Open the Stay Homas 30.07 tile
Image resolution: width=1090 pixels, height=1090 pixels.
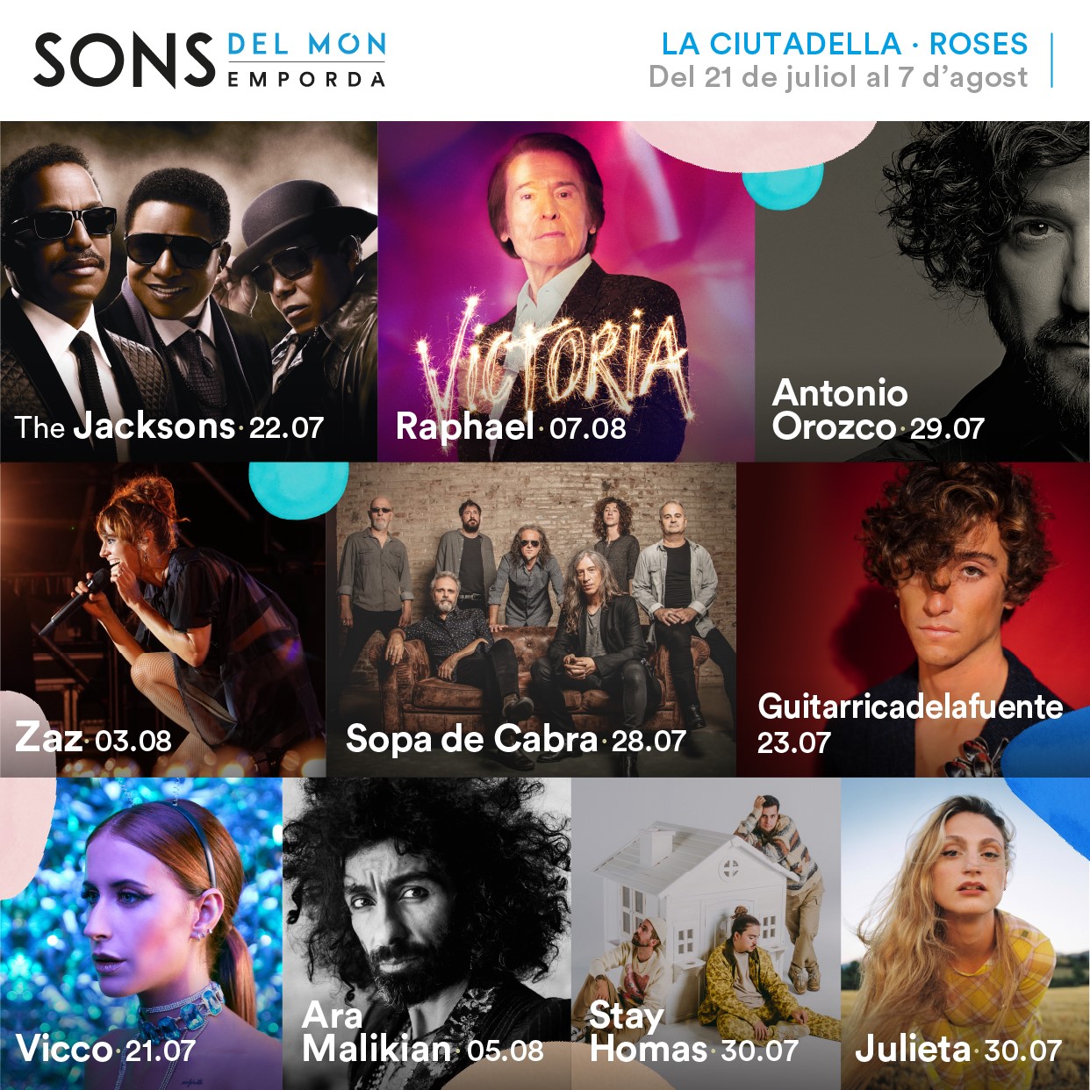pyautogui.click(x=706, y=934)
